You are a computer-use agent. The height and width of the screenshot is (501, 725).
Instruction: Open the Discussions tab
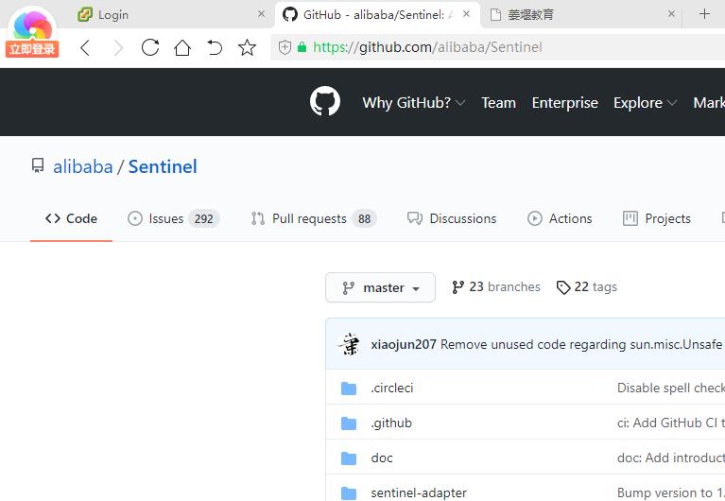pyautogui.click(x=452, y=218)
